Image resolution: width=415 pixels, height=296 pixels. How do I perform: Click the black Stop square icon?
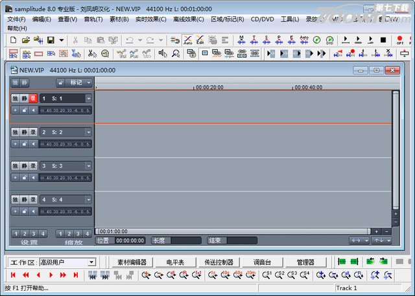tap(383, 40)
